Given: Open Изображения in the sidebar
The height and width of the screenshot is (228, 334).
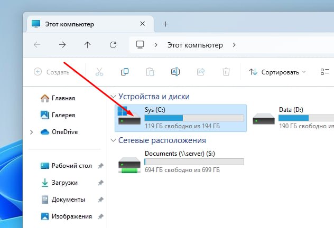Looking at the screenshot, I should coord(66,216).
